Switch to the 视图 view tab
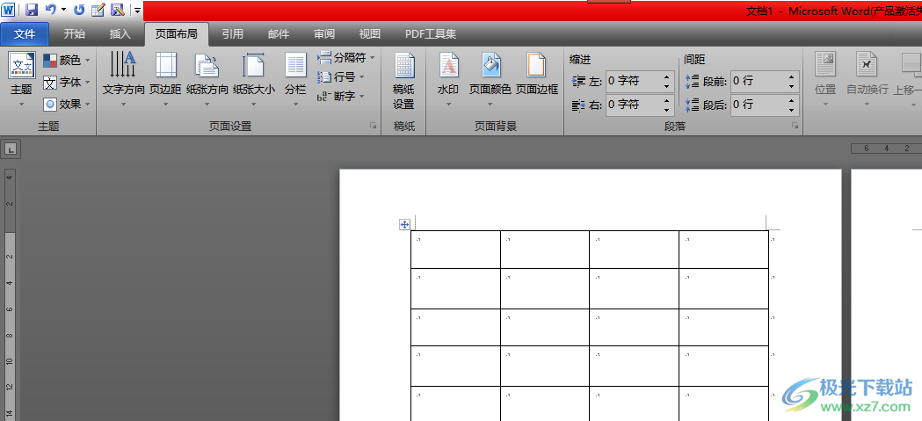 tap(369, 34)
